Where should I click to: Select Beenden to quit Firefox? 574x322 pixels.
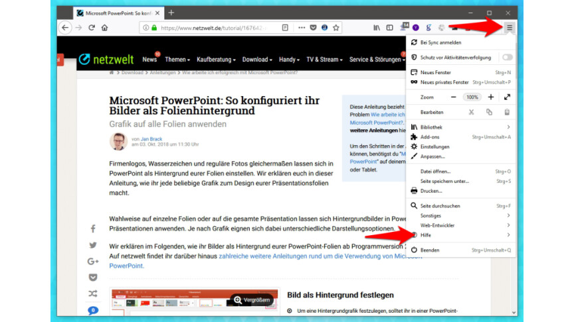461,250
